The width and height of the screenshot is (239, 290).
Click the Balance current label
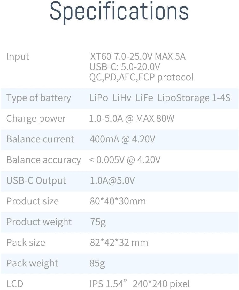pos(40,139)
